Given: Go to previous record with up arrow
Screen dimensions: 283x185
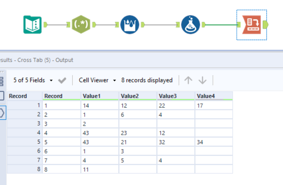Looking at the screenshot, I should (x=188, y=80).
